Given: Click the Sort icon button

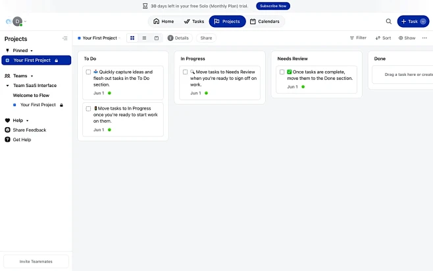Looking at the screenshot, I should (383, 38).
